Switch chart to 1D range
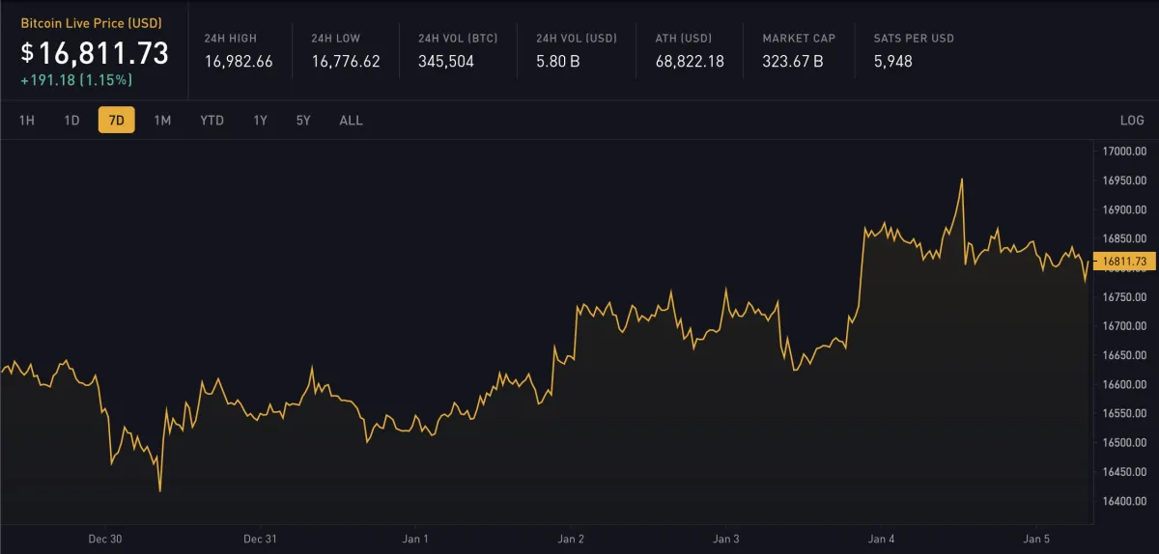 pyautogui.click(x=71, y=121)
